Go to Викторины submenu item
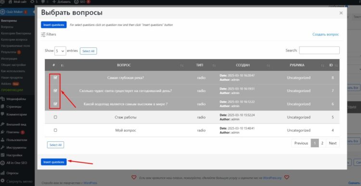The width and height of the screenshot is (361, 186). coord(9,21)
